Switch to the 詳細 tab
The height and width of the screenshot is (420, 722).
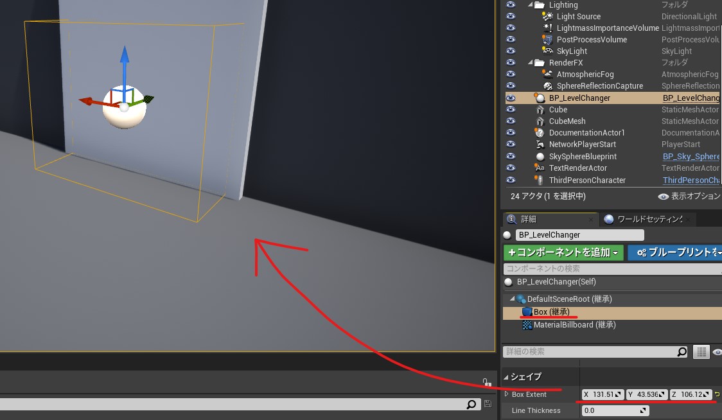pyautogui.click(x=550, y=219)
